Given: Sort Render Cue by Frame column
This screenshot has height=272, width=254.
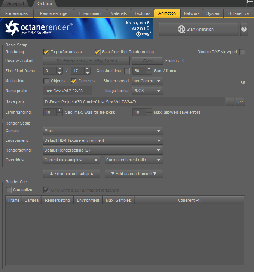Looking at the screenshot, I should (x=14, y=200).
